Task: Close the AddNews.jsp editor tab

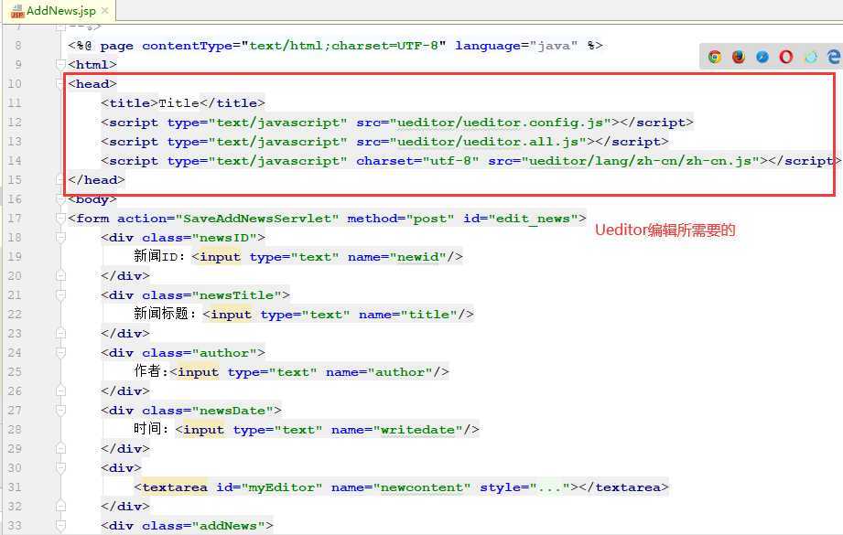Action: pos(105,10)
